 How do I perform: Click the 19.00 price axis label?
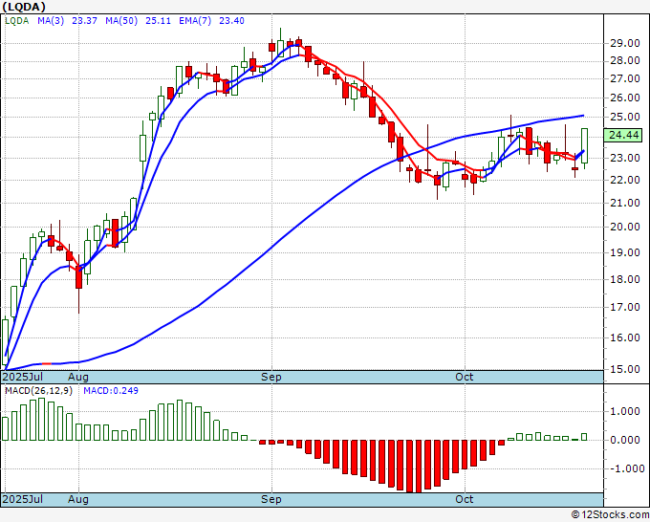click(x=625, y=252)
